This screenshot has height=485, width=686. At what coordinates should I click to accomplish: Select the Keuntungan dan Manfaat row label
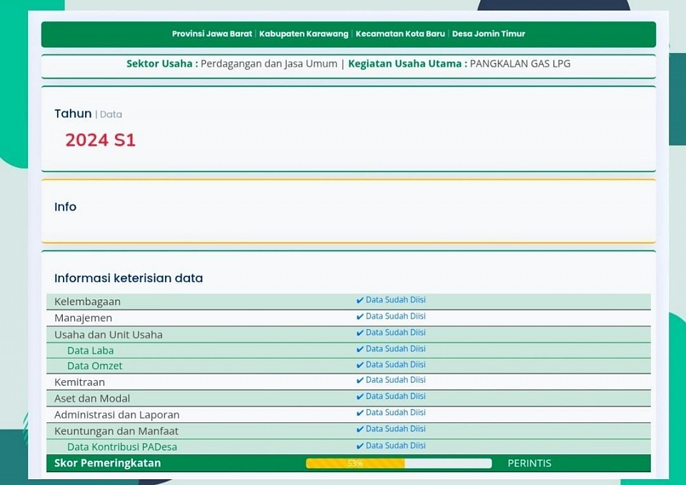tap(116, 431)
